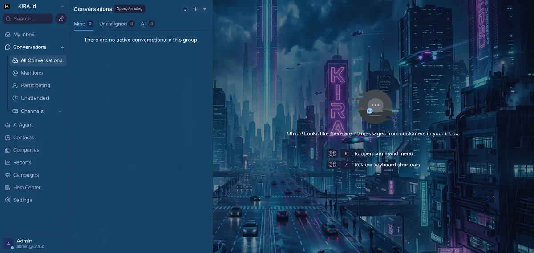
Task: Collapse the Conversations section chevron
Action: point(62,47)
